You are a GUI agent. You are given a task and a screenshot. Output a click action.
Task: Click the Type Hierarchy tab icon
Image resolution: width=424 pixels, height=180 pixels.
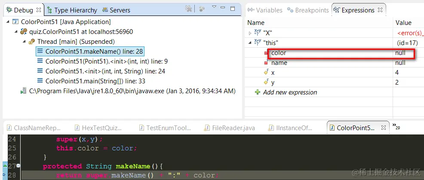click(x=49, y=10)
